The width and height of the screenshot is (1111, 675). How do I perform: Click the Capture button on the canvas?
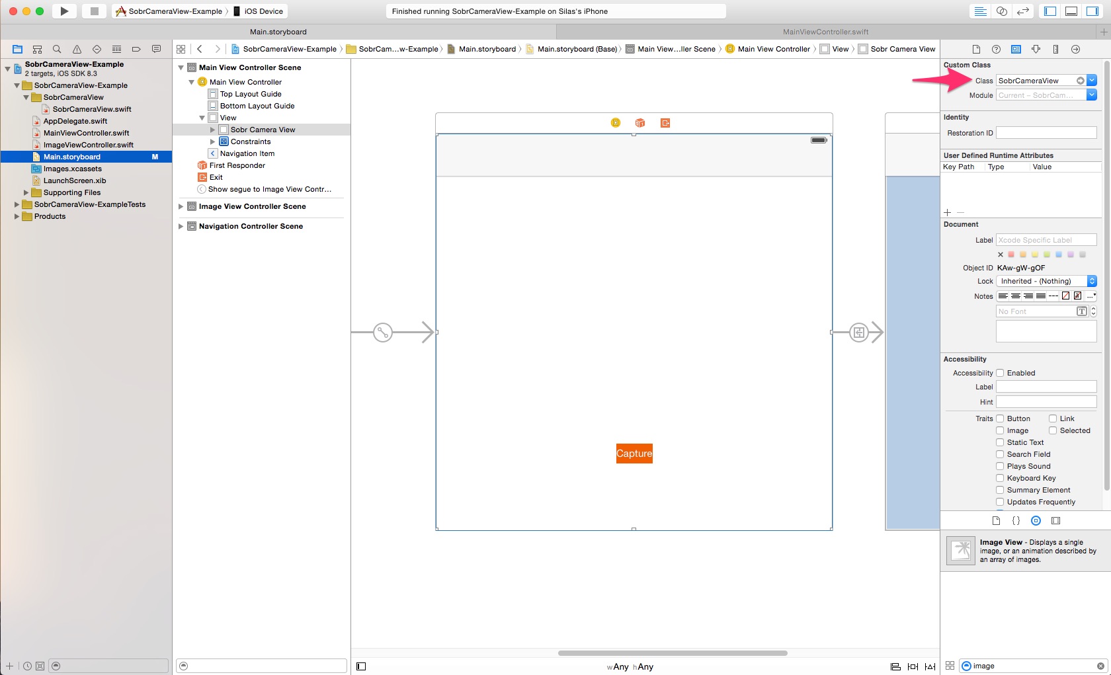click(x=634, y=454)
